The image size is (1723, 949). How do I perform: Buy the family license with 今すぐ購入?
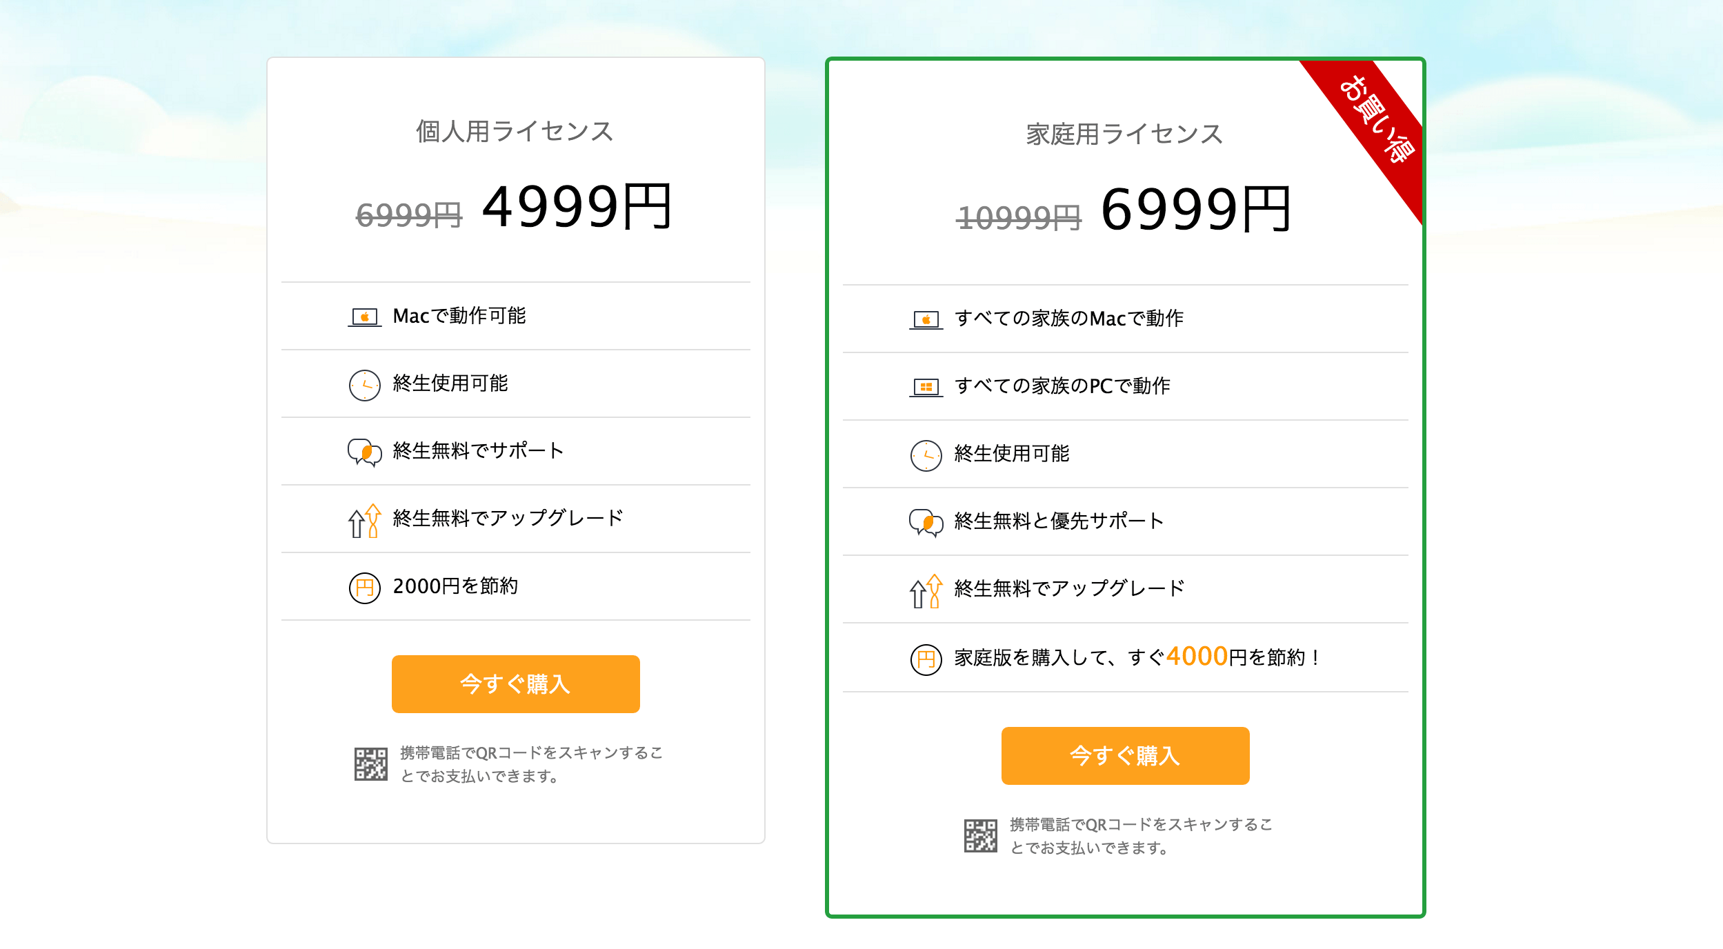[x=1125, y=755]
